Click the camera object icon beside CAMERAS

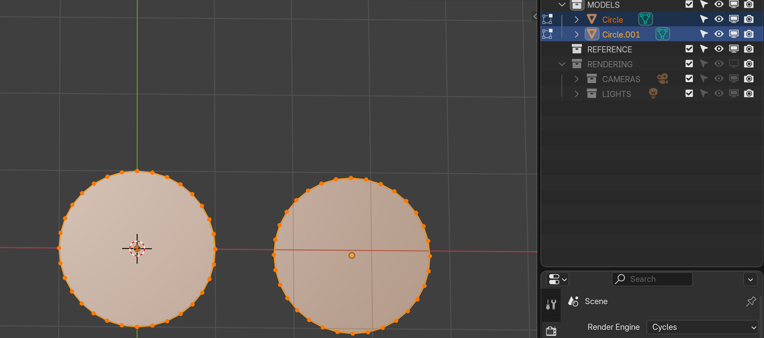(662, 79)
